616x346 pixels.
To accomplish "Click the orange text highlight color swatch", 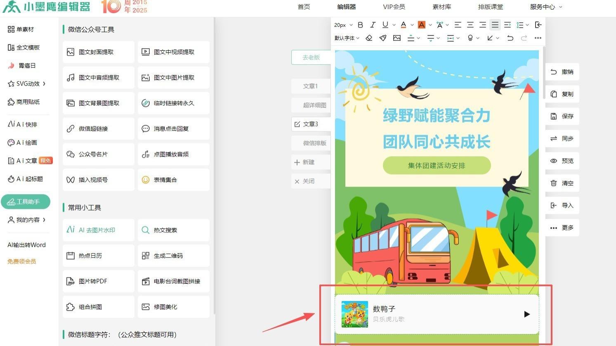I will (421, 25).
